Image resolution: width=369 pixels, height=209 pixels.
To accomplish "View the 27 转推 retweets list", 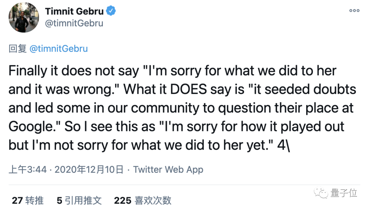I will point(28,200).
